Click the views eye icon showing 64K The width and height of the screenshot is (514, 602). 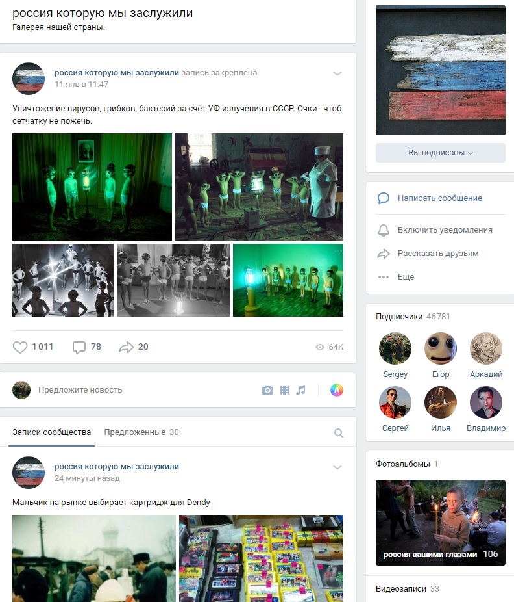click(320, 347)
